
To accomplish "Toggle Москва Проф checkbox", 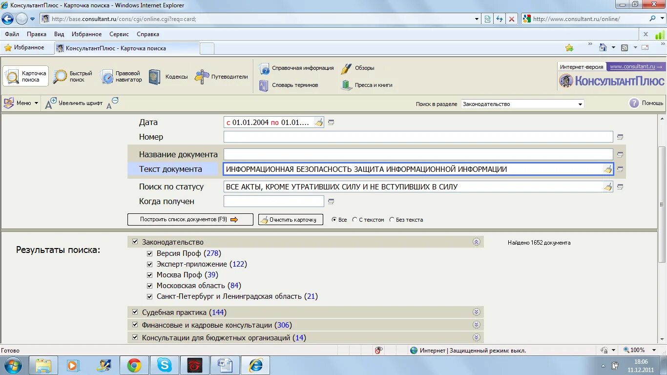I will (150, 275).
